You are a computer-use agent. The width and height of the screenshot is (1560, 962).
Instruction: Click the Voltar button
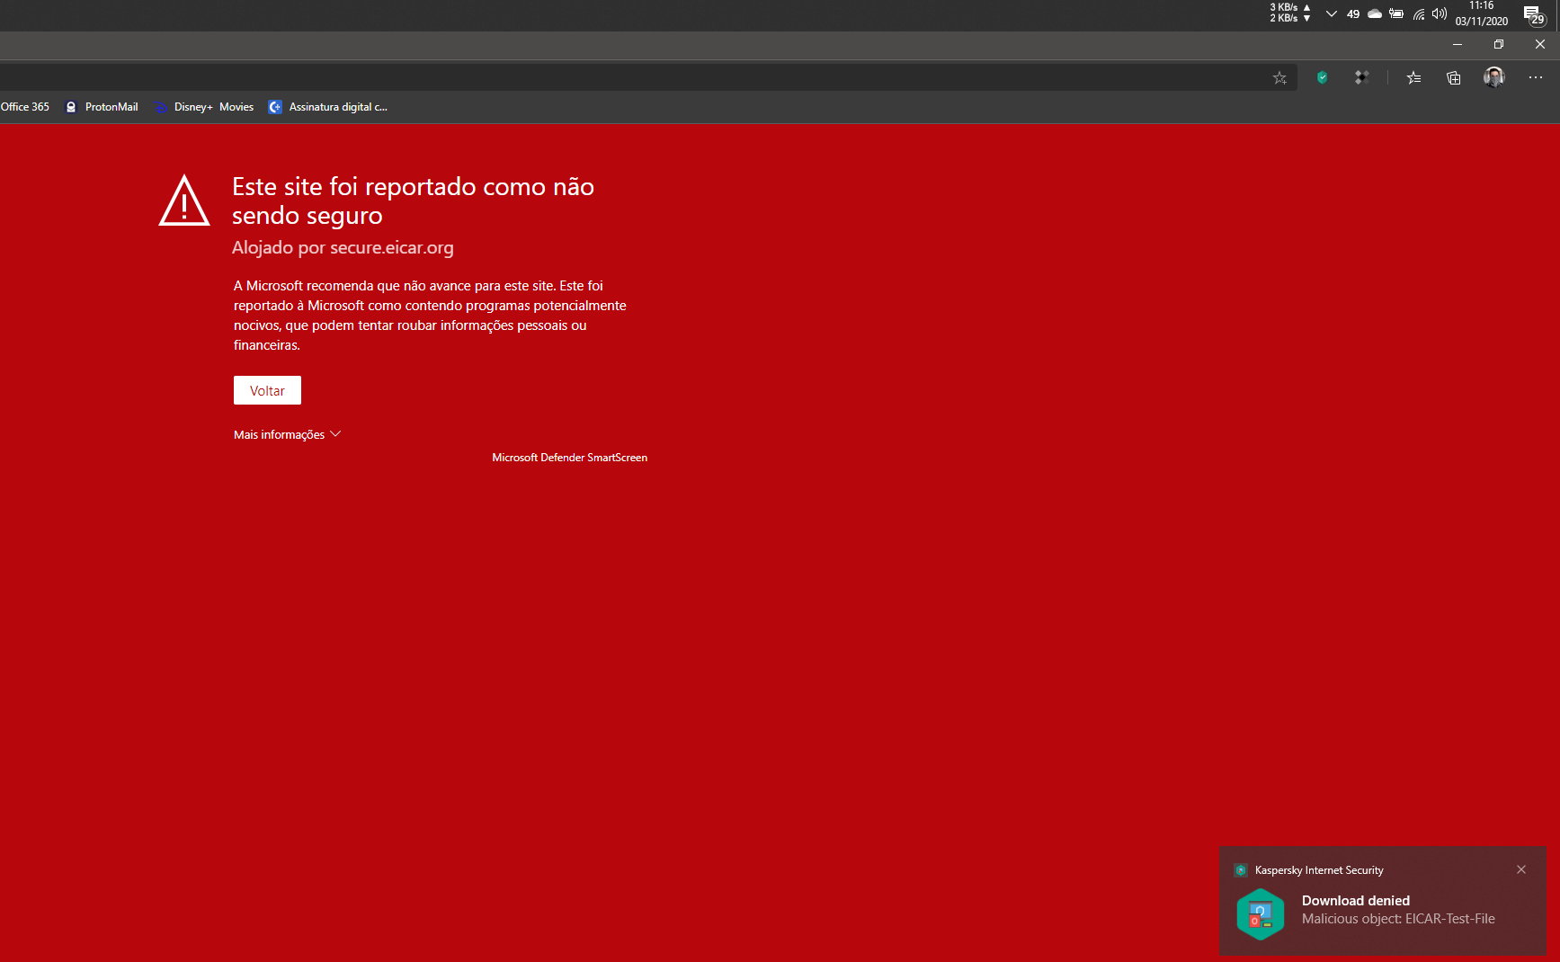pos(267,390)
